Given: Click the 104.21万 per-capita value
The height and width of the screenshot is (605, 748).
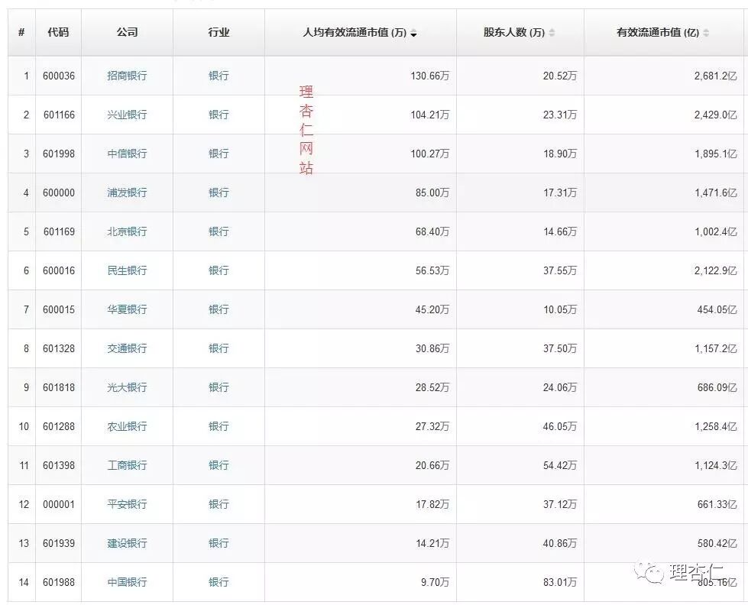Looking at the screenshot, I should [x=430, y=115].
